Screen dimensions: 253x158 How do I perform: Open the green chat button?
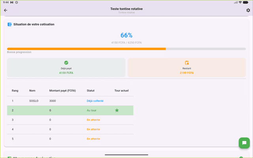(x=244, y=143)
